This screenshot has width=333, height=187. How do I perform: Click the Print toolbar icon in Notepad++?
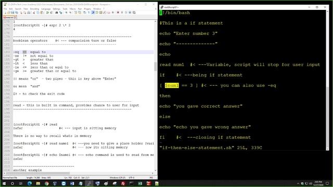(x=29, y=12)
